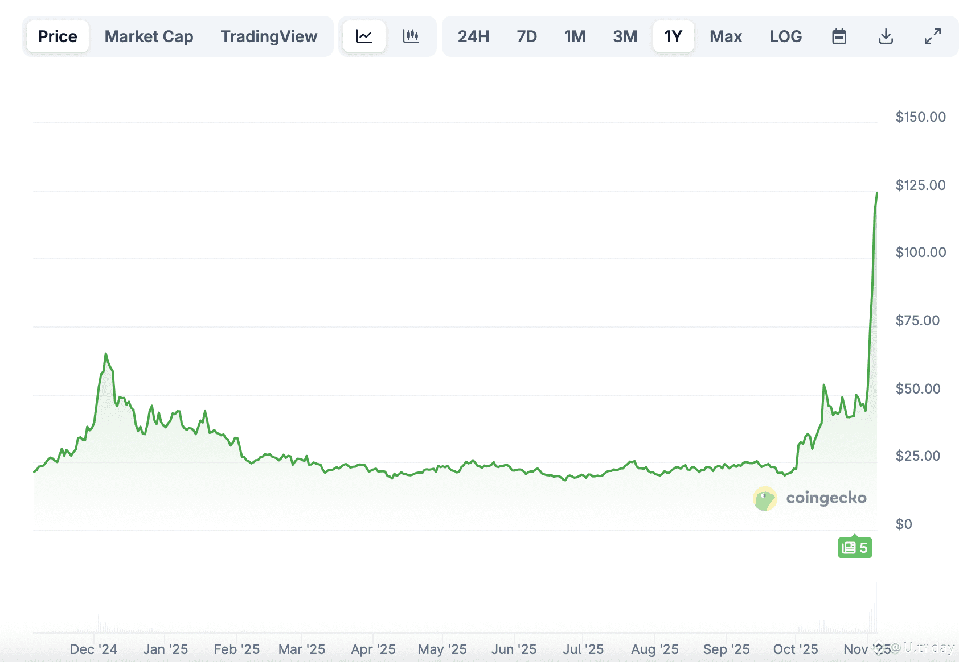This screenshot has height=662, width=959.
Task: Expand chart to fullscreen
Action: coord(932,36)
